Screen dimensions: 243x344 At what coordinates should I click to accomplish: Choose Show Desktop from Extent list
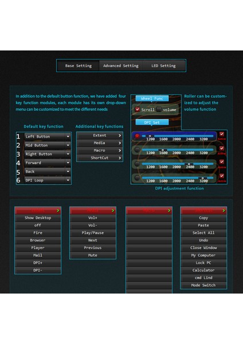tap(38, 218)
